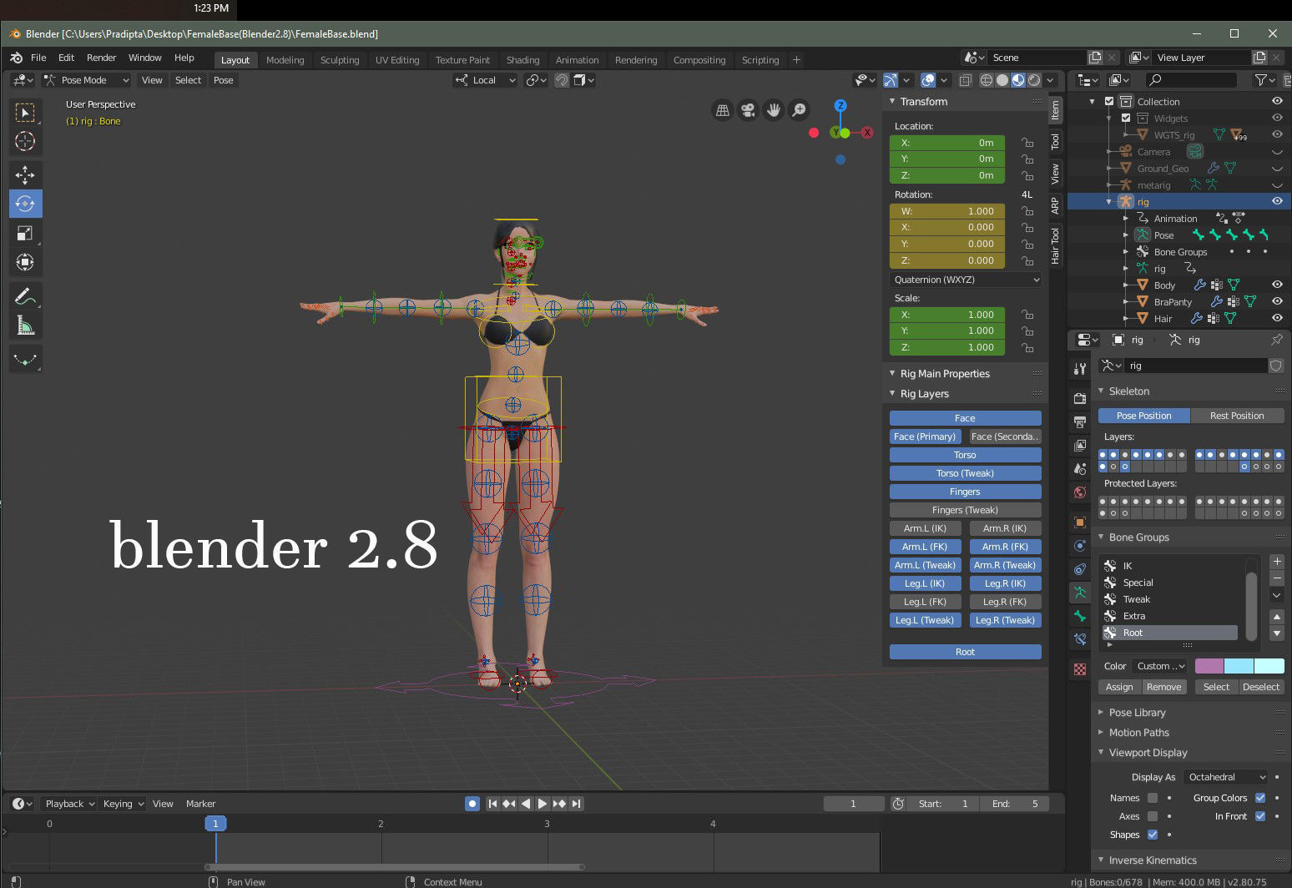Toggle X-ray display in header
Viewport: 1292px width, 888px height.
pyautogui.click(x=965, y=80)
